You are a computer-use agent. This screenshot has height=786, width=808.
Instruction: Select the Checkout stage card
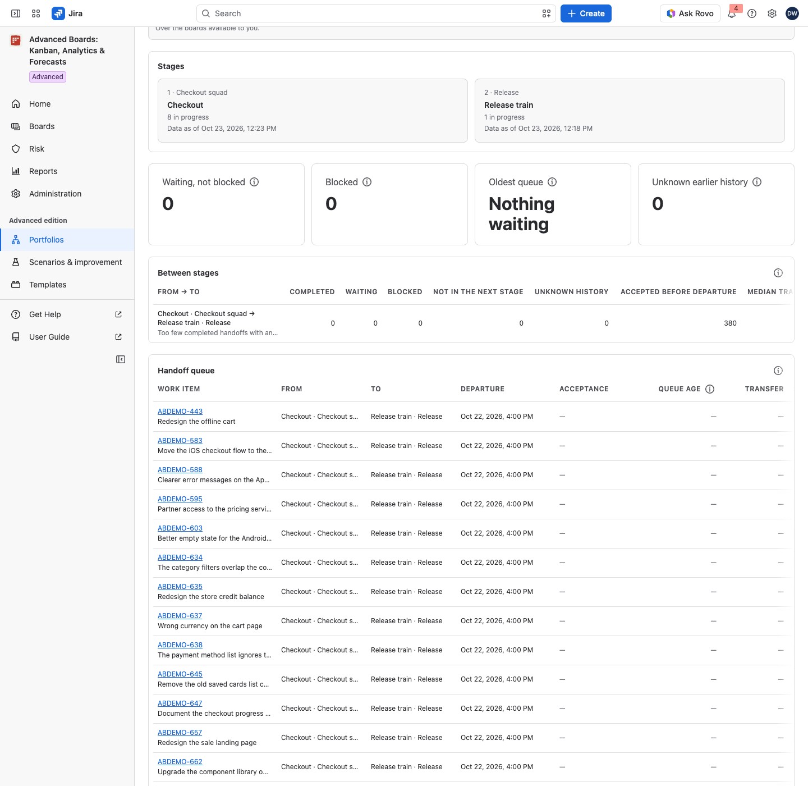(313, 111)
